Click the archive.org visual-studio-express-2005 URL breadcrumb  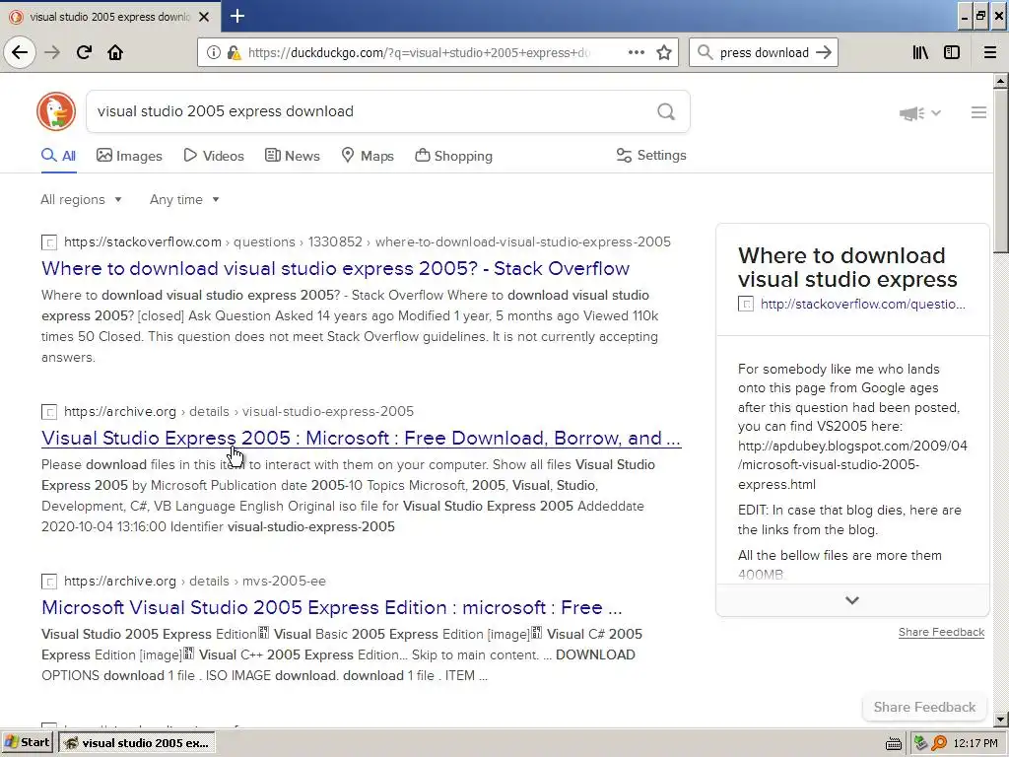[238, 411]
